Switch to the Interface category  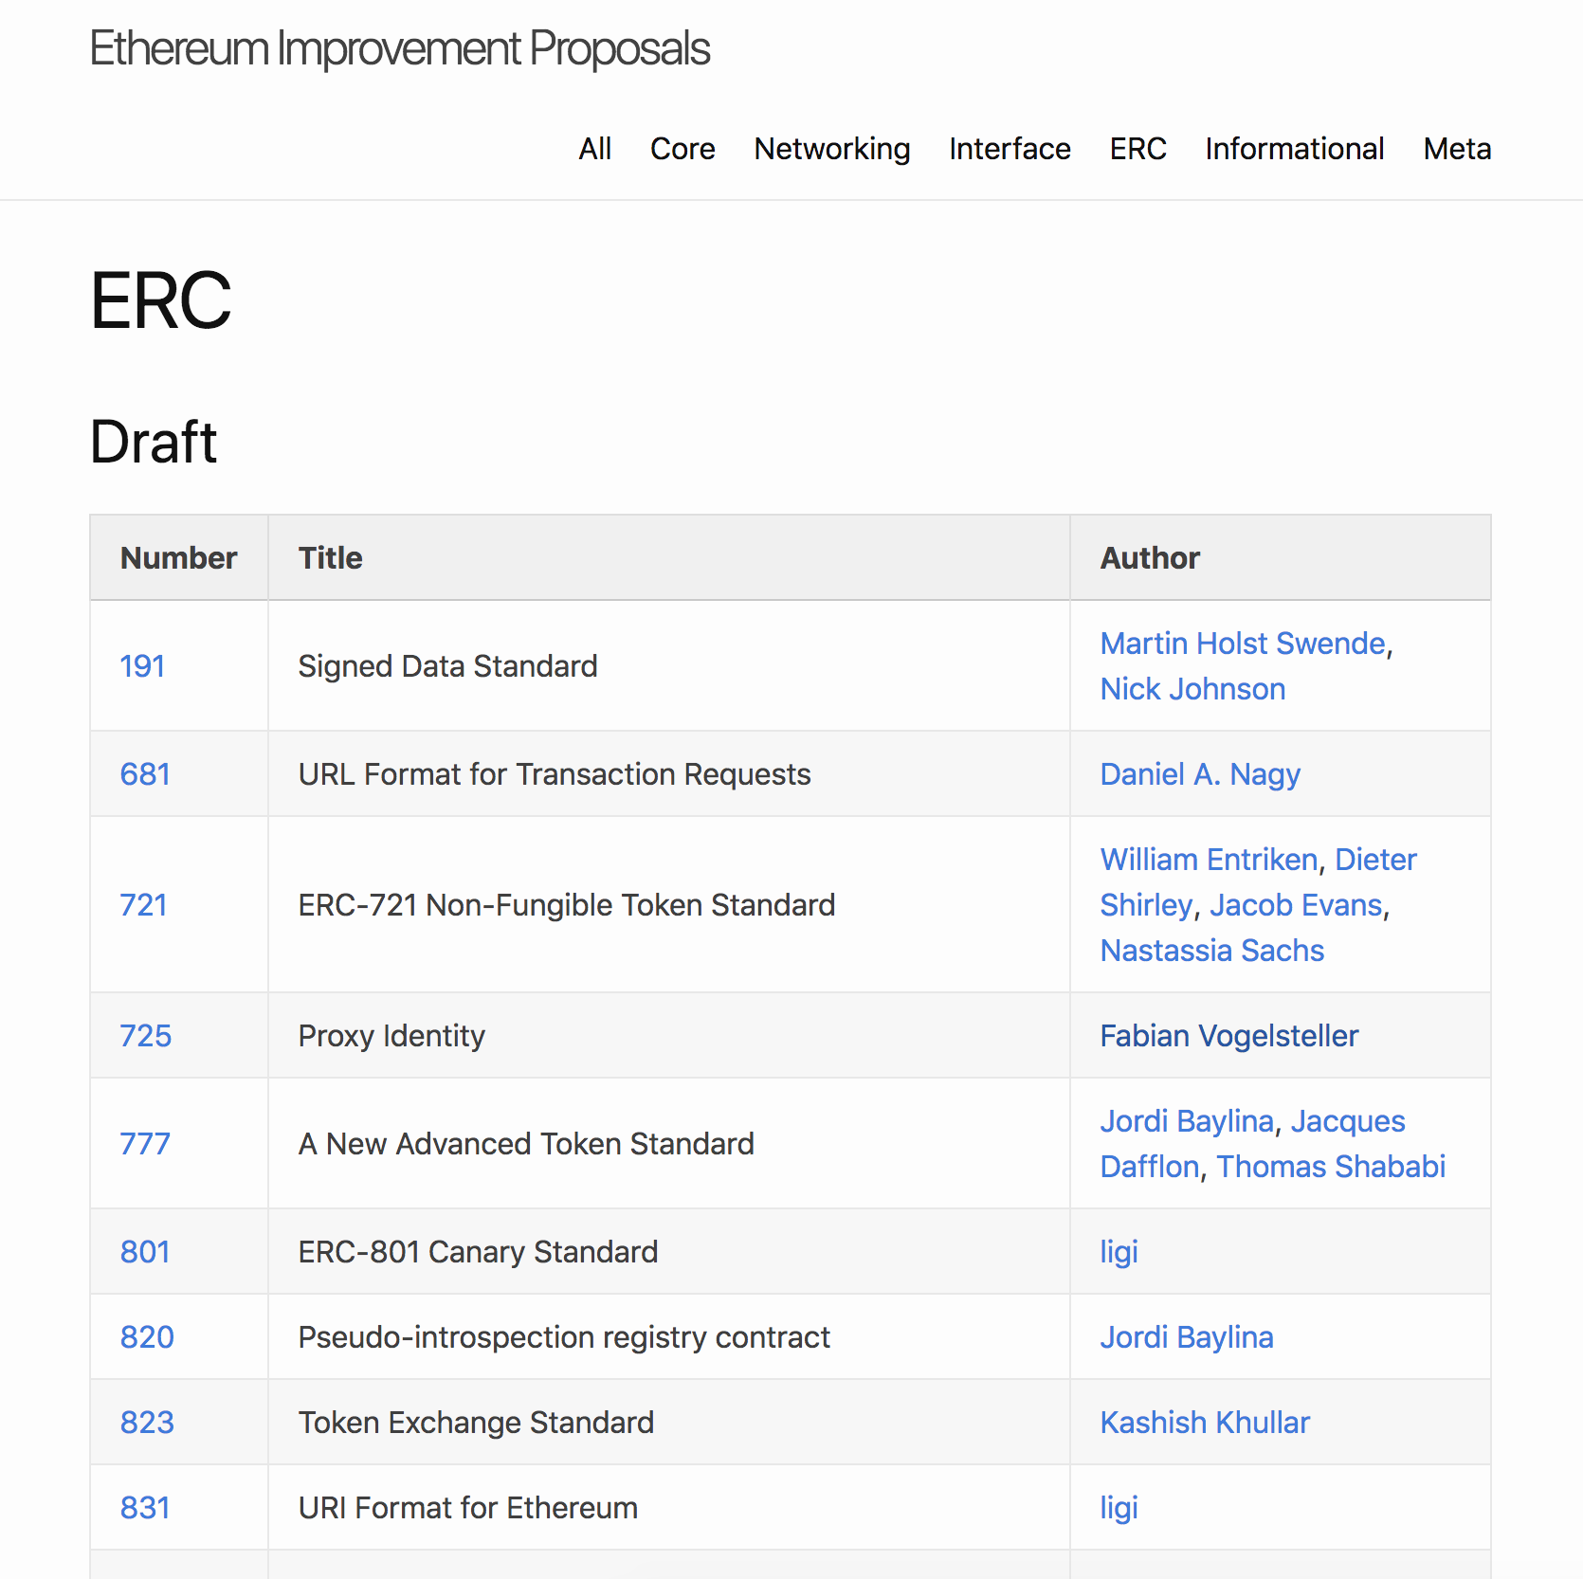tap(1010, 149)
